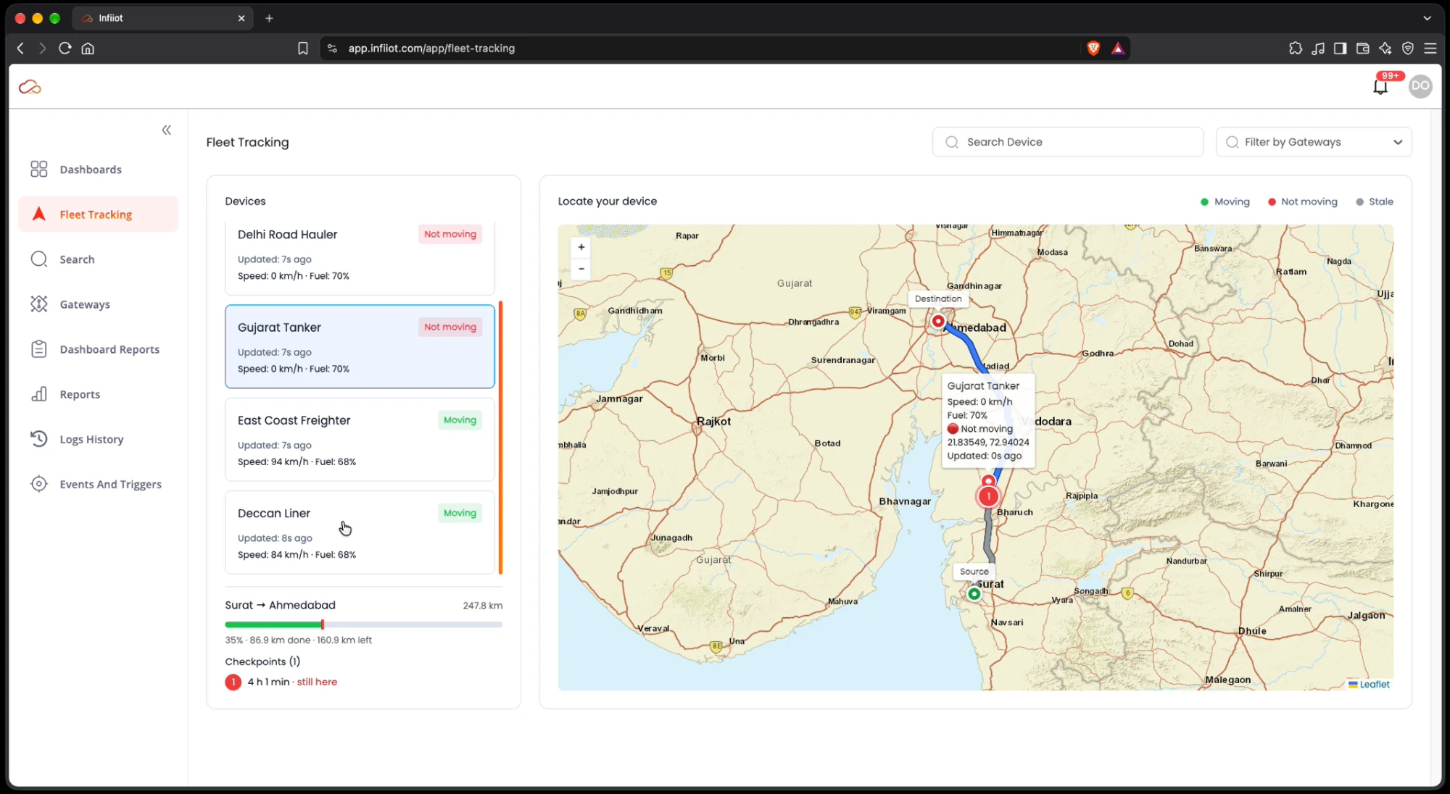Click the Dashboards grid icon
The height and width of the screenshot is (794, 1450).
tap(39, 169)
